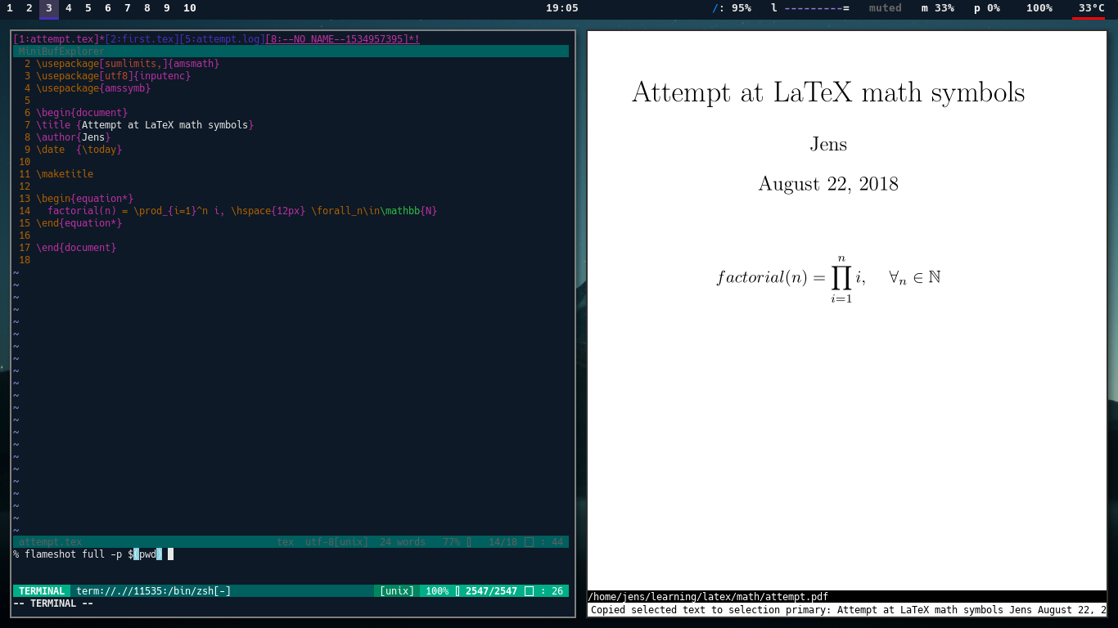
Task: Place cursor on \date {\today} line
Action: 79,150
